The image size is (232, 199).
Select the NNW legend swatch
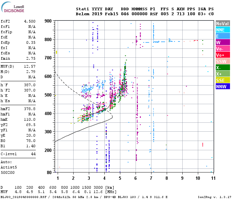click(x=223, y=86)
